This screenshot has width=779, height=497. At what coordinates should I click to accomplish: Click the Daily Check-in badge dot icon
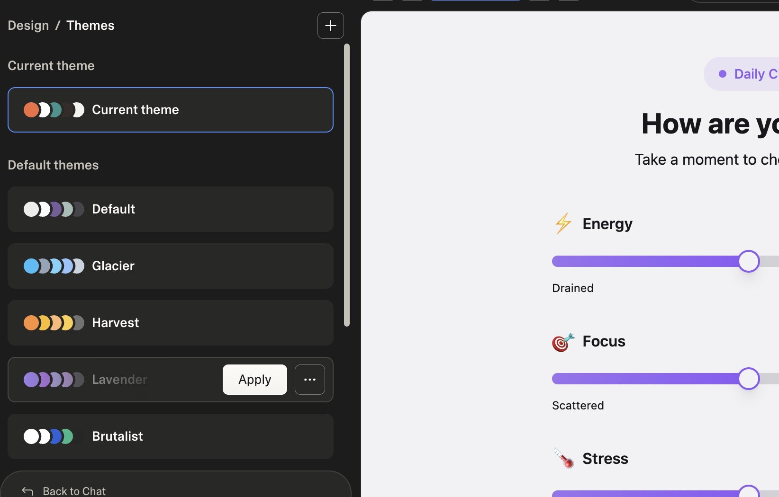pyautogui.click(x=722, y=73)
